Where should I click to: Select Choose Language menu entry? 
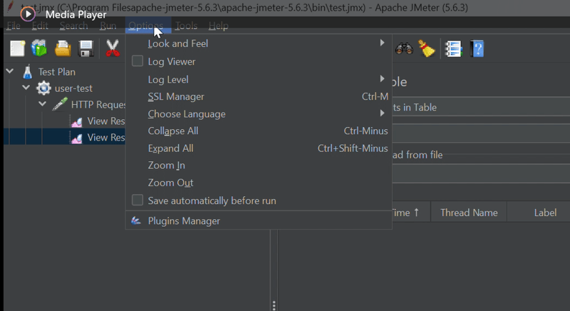pos(259,114)
